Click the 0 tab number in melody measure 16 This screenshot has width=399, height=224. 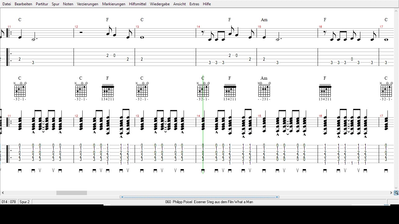(352, 59)
